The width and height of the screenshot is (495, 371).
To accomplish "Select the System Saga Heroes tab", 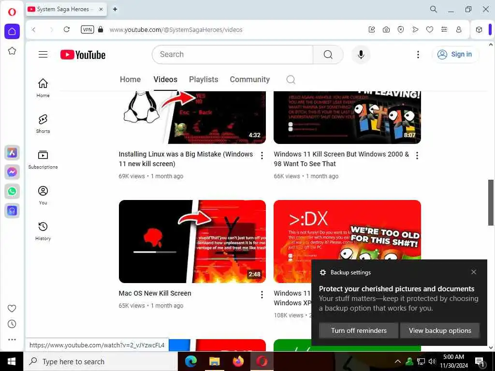I will point(66,9).
